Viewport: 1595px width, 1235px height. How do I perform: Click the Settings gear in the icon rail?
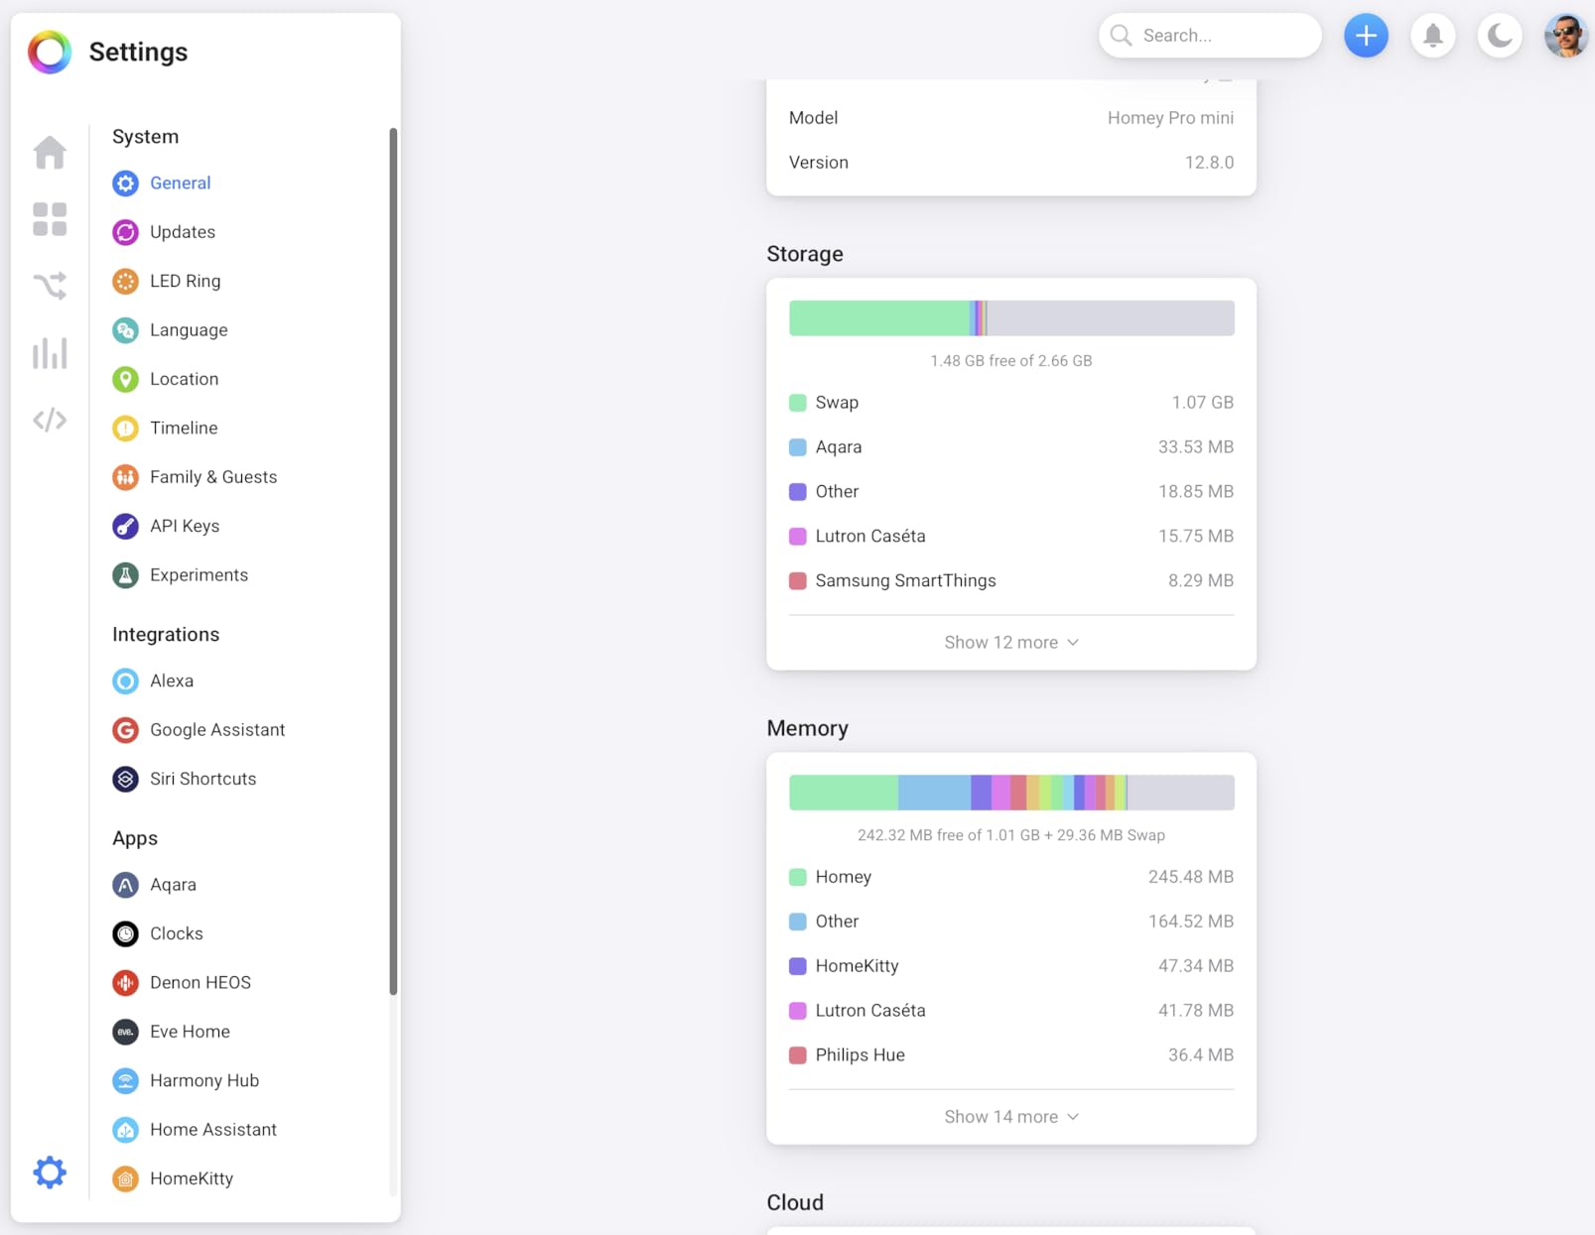50,1173
